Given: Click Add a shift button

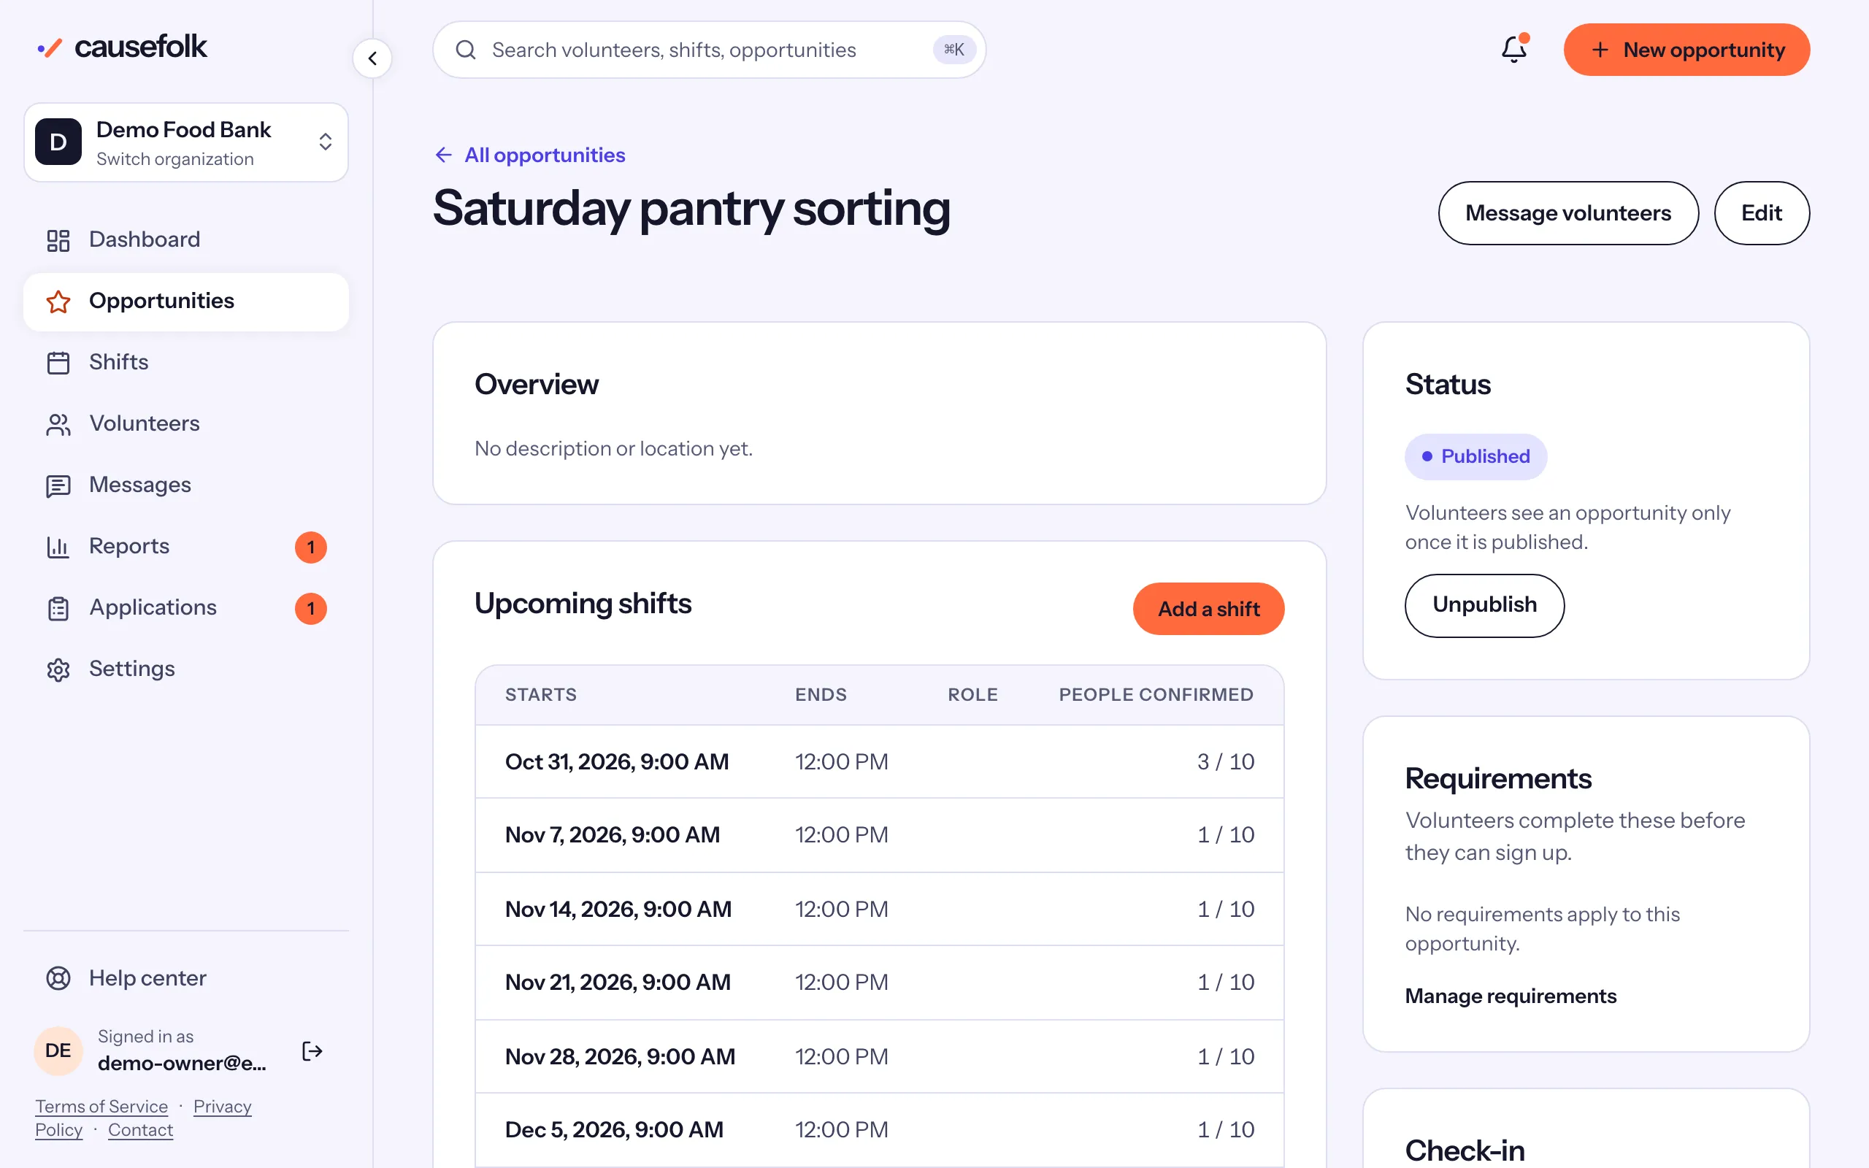Looking at the screenshot, I should 1208,609.
